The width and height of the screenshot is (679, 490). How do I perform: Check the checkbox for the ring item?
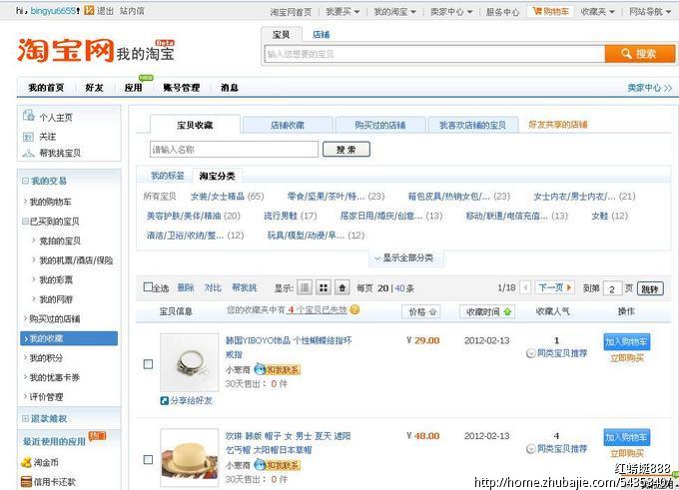[x=148, y=364]
